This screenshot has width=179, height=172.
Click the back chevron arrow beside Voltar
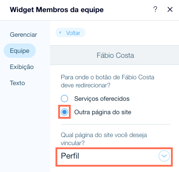click(x=60, y=33)
